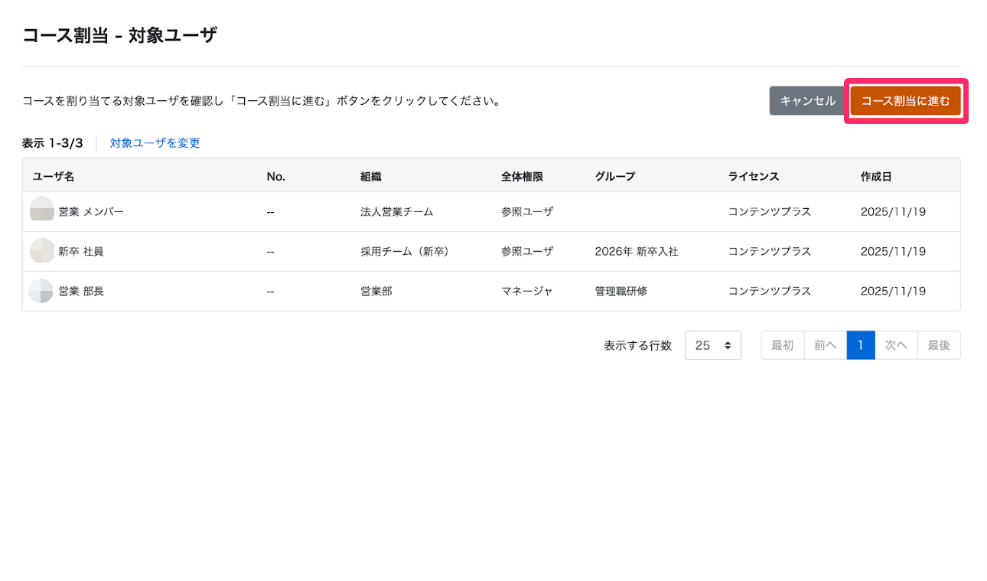Click the 管理職研修 group cell
The height and width of the screenshot is (581, 987).
pos(621,292)
